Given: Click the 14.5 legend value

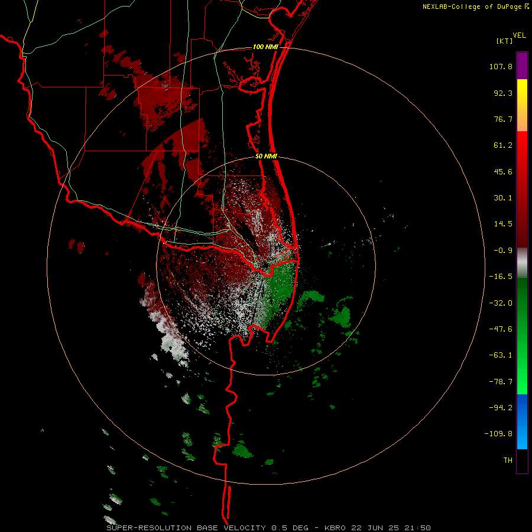Looking at the screenshot, I should tap(503, 224).
